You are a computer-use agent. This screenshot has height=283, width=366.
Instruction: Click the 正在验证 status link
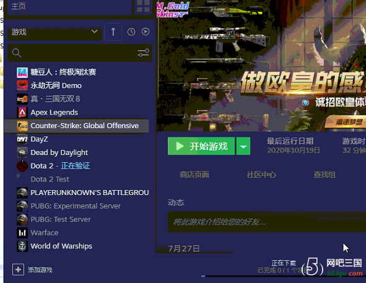76,166
